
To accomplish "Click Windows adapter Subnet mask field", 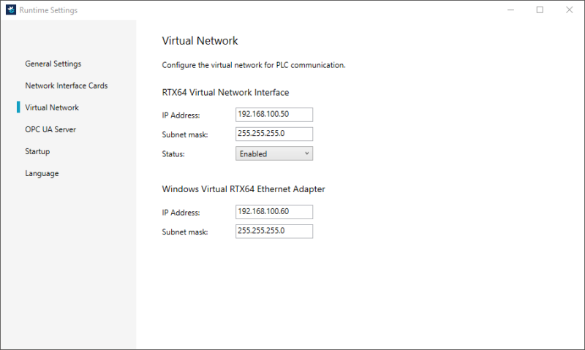I will tap(274, 231).
